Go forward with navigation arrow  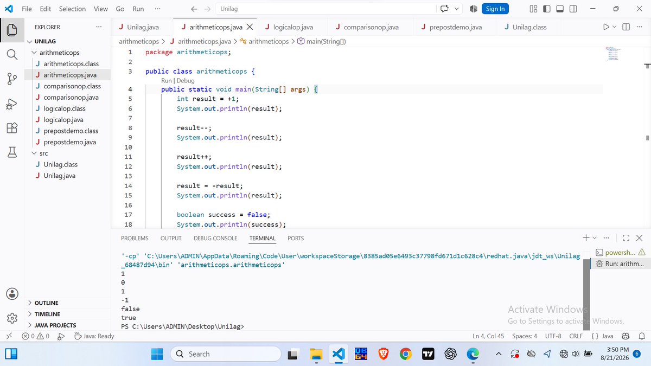pyautogui.click(x=207, y=9)
